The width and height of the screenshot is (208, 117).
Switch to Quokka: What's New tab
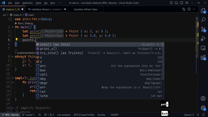pos(85,9)
